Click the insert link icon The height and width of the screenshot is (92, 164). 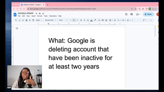click(99, 20)
